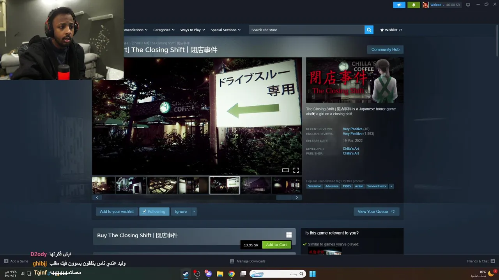Expand the Recommendations menu chevron
This screenshot has height=280, width=499.
point(146,30)
